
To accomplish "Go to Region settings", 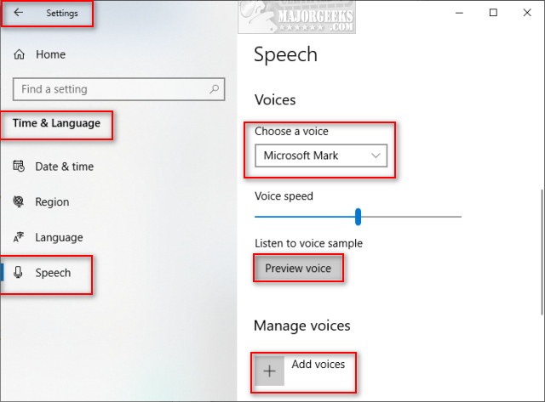I will [52, 202].
